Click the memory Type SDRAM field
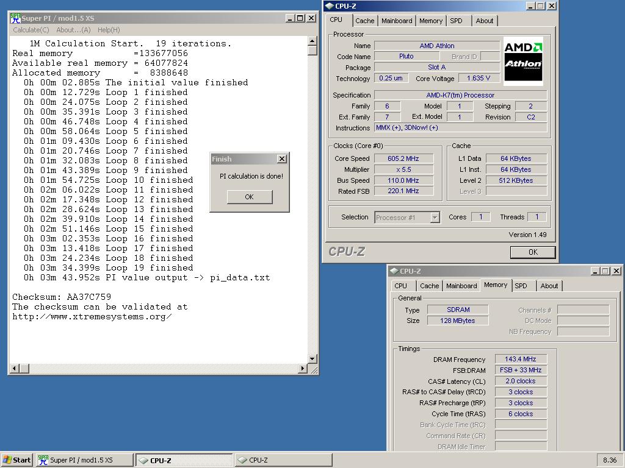This screenshot has width=625, height=468. pos(458,310)
